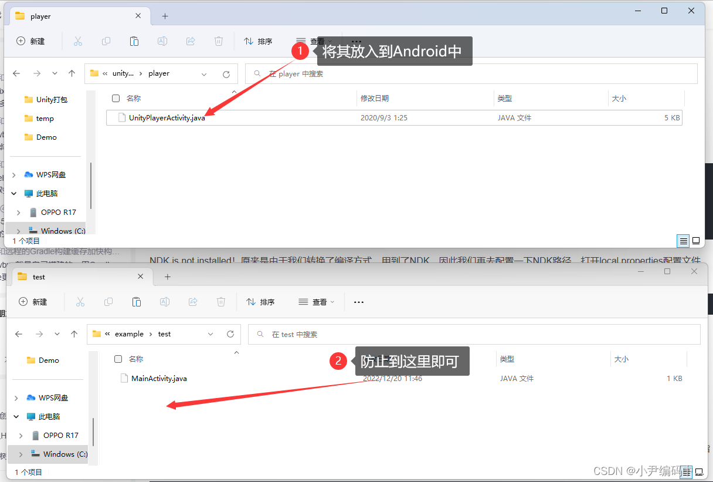Switch player window to details view icon
This screenshot has width=713, height=482.
point(683,241)
